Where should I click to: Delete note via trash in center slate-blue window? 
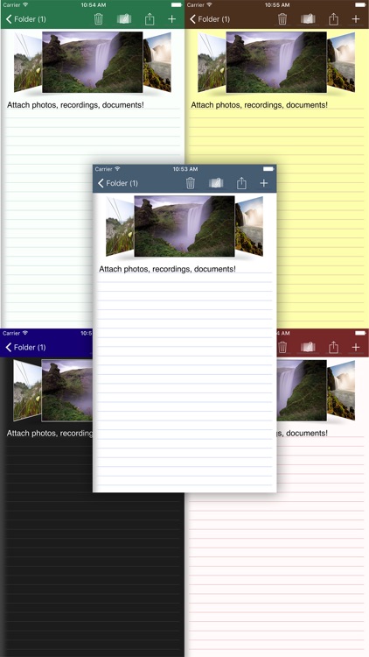(x=191, y=183)
